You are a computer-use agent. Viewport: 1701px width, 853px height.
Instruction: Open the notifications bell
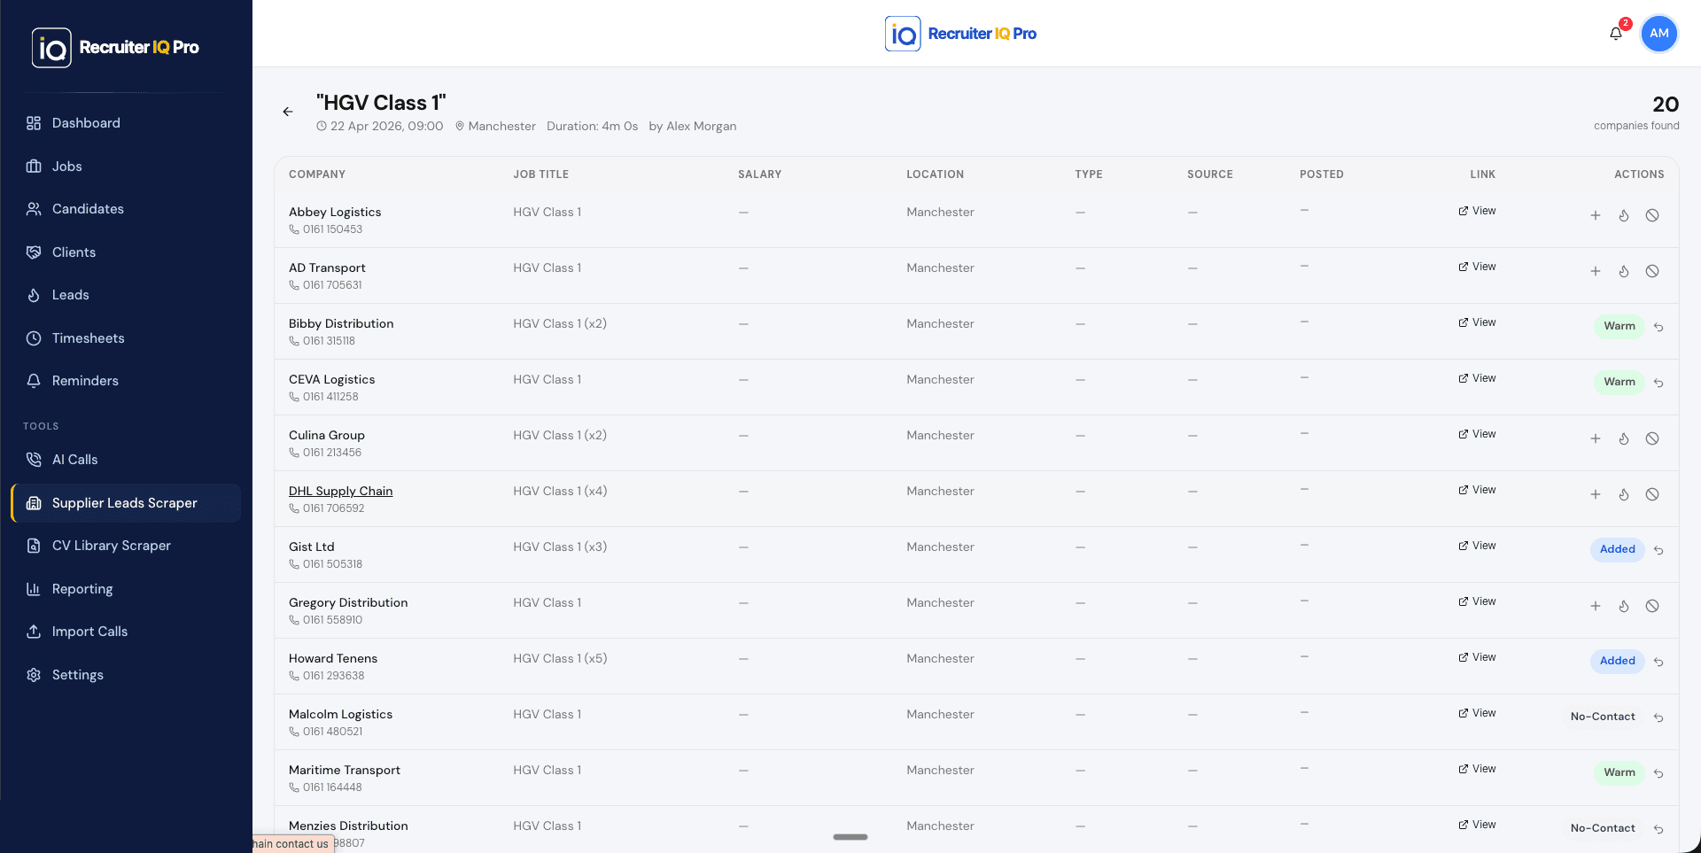pos(1616,34)
